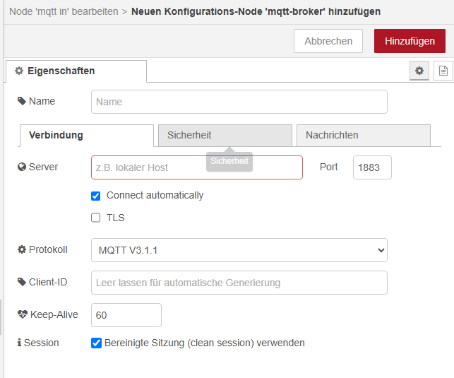Disable the Connect automatically checkbox
This screenshot has width=454, height=378.
tap(96, 196)
